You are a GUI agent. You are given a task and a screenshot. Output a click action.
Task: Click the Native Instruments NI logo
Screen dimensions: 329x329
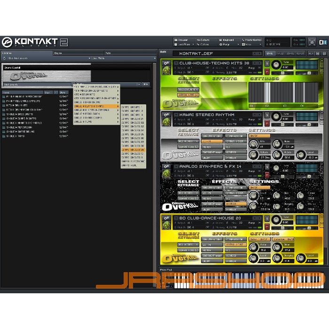tap(323, 42)
